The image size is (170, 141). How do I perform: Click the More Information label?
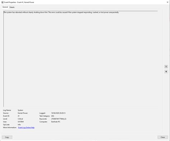click(10, 127)
